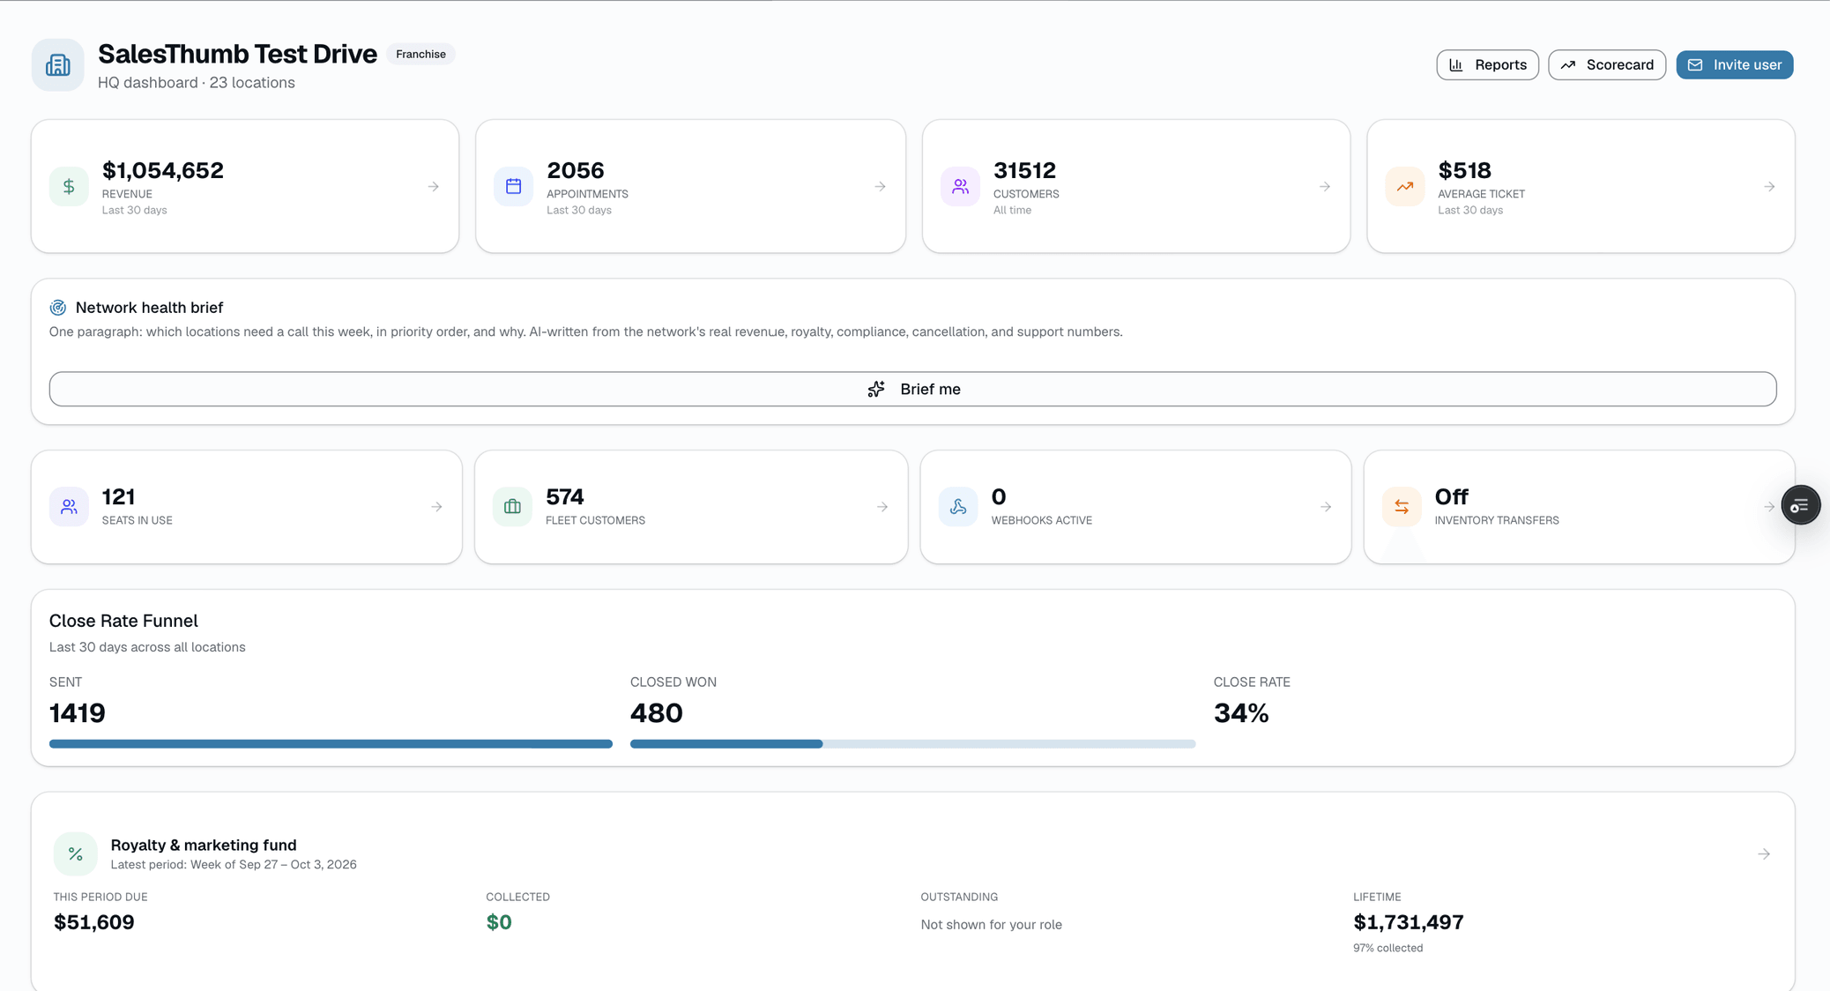This screenshot has width=1830, height=991.
Task: Click the Royalty & marketing fund title
Action: pos(204,845)
